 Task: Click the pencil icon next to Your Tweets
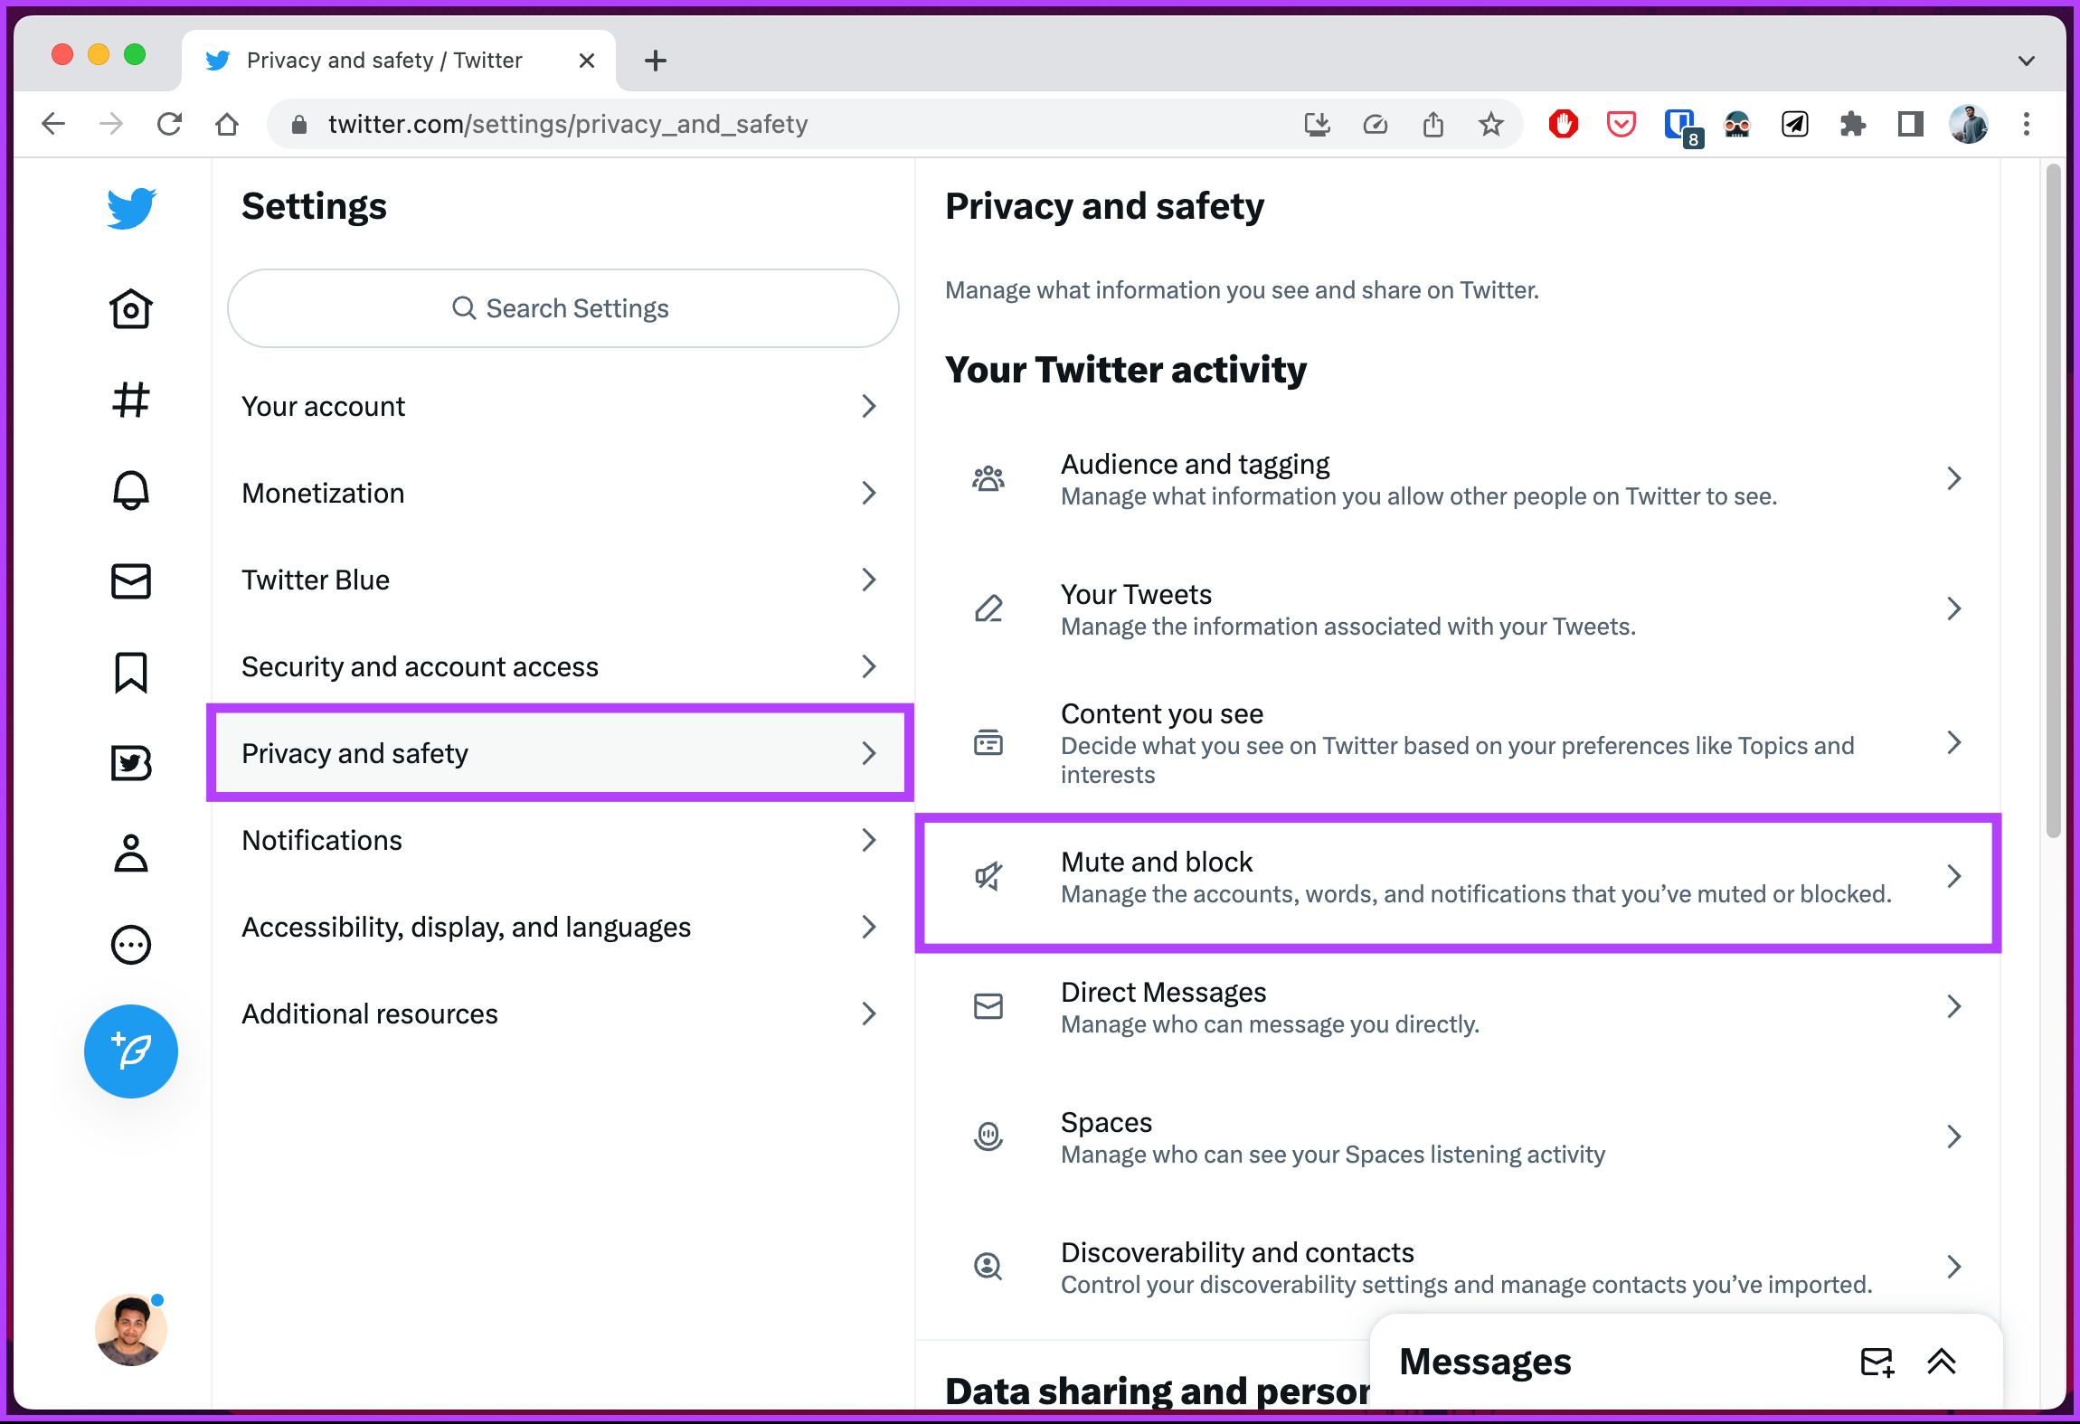pos(988,608)
